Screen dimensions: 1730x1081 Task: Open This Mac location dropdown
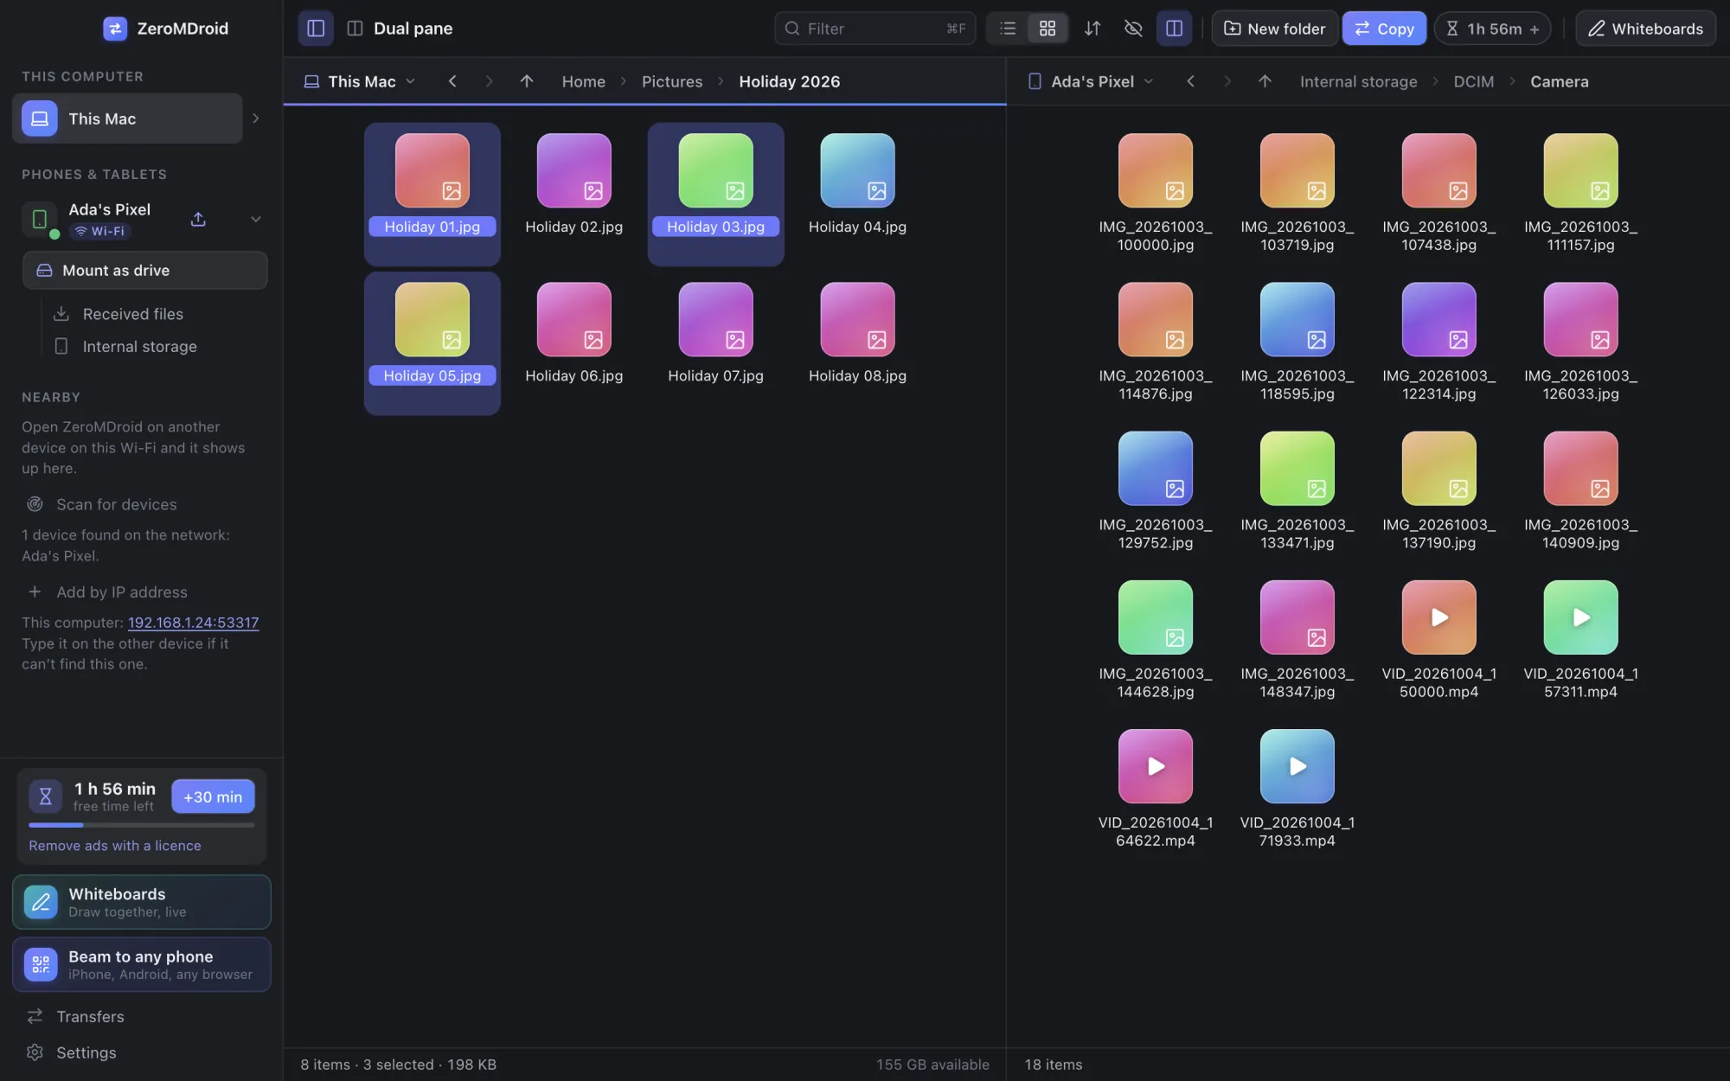point(359,81)
